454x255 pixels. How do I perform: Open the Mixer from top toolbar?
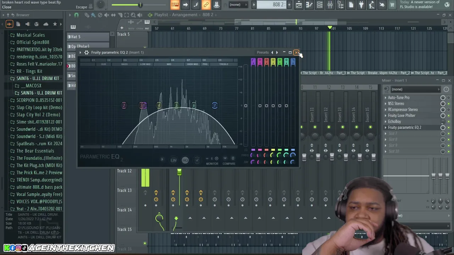330,5
